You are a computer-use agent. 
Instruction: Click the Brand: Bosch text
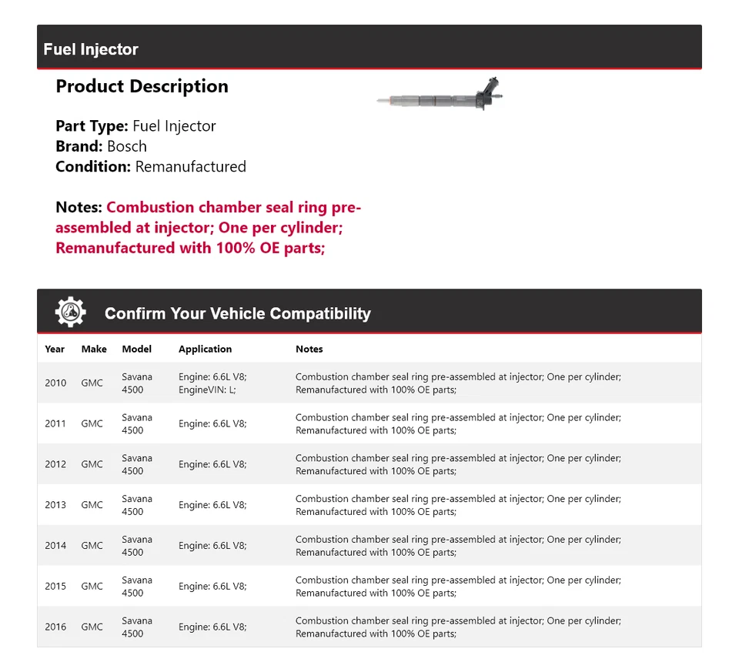[101, 146]
